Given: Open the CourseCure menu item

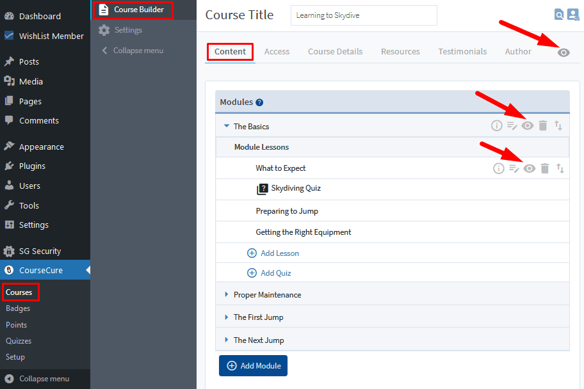Looking at the screenshot, I should (x=45, y=270).
